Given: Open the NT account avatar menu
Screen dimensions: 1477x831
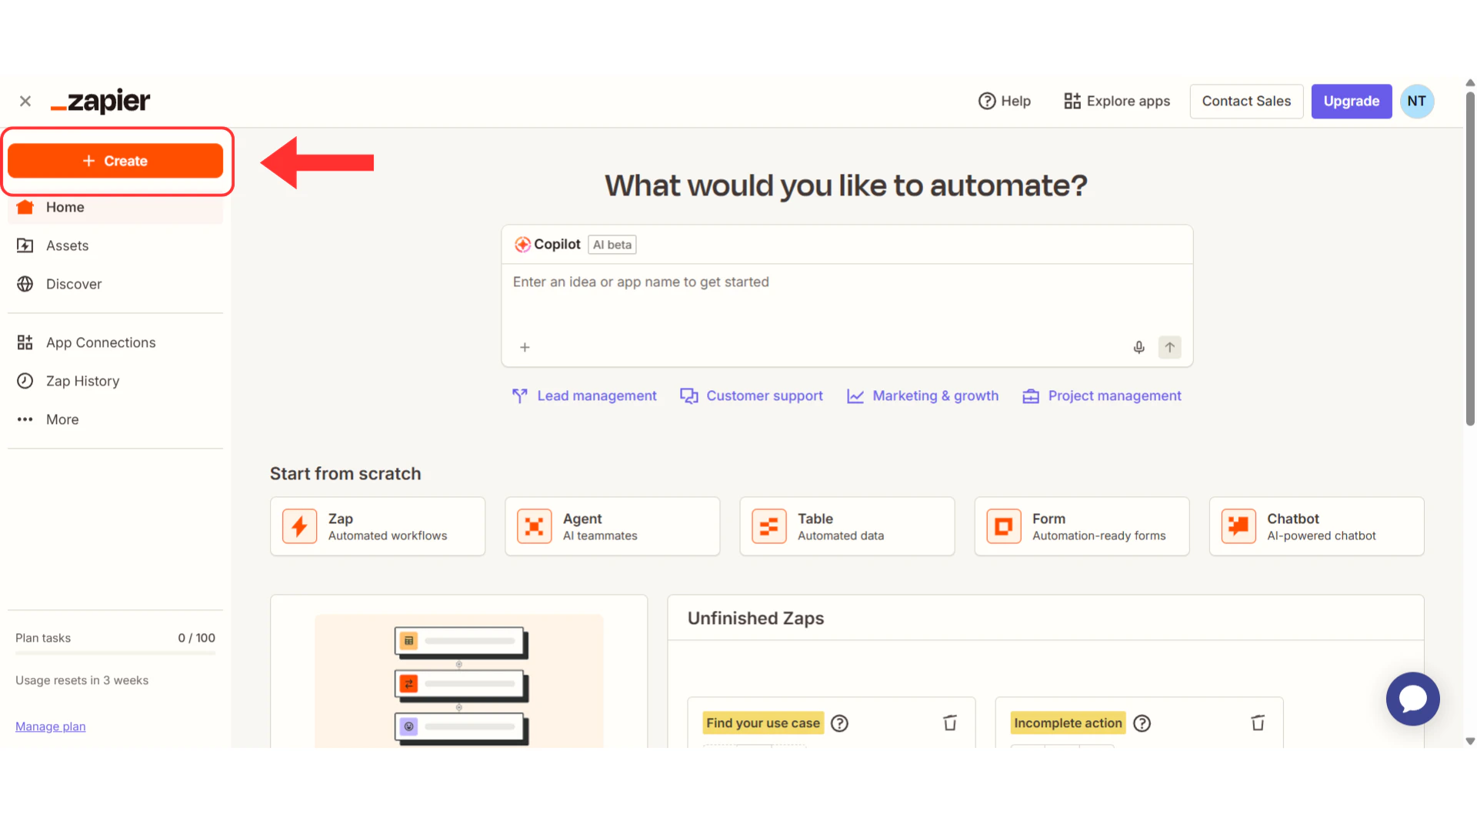Looking at the screenshot, I should (x=1417, y=101).
